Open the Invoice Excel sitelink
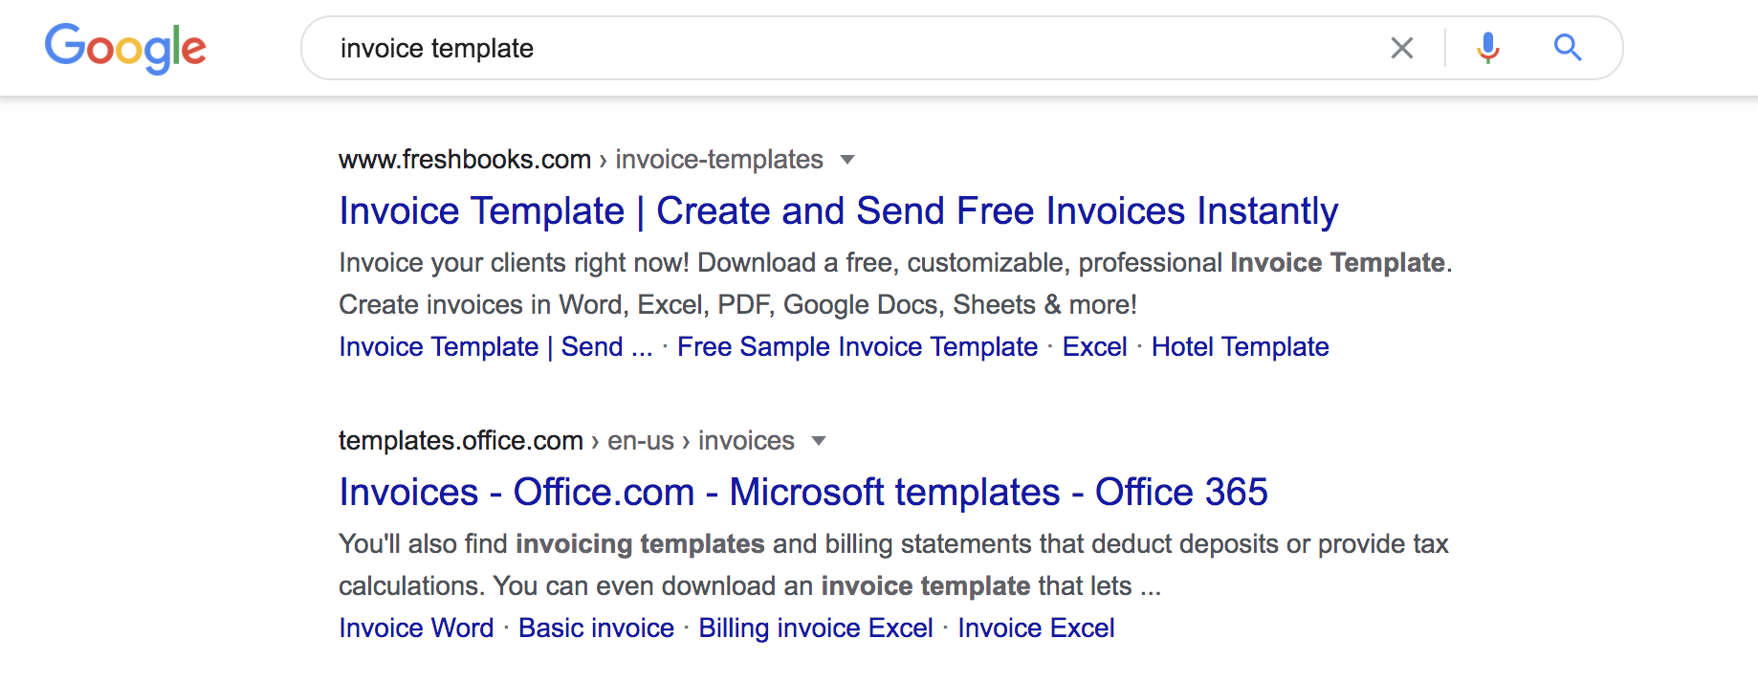The height and width of the screenshot is (683, 1758). [x=1036, y=628]
